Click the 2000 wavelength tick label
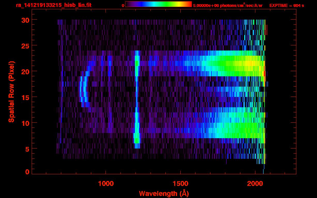This screenshot has height=198, width=317. point(255,183)
